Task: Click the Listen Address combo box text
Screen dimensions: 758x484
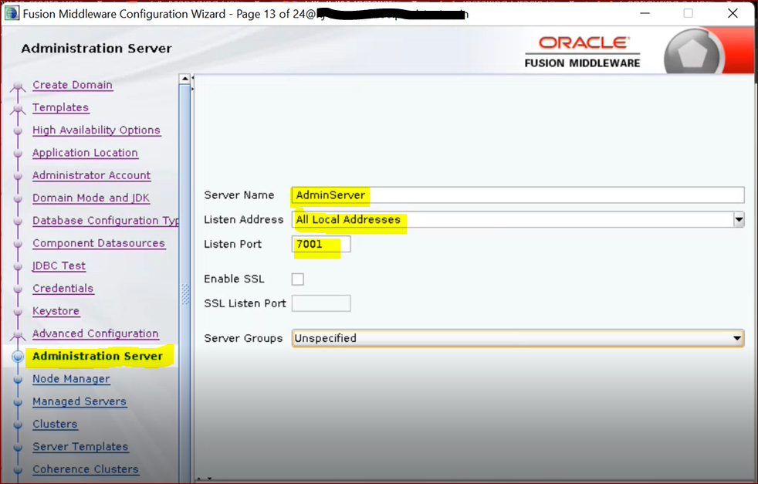Action: point(513,219)
